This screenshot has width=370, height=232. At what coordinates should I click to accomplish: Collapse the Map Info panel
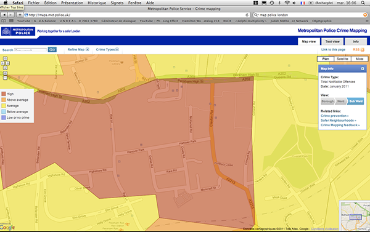[x=363, y=68]
